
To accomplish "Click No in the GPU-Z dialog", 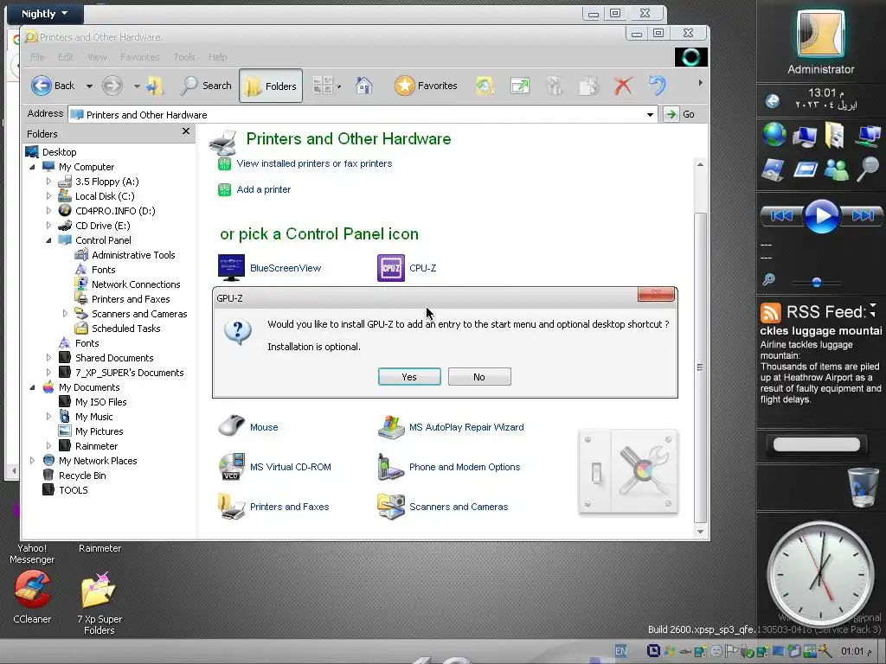I will 479,377.
